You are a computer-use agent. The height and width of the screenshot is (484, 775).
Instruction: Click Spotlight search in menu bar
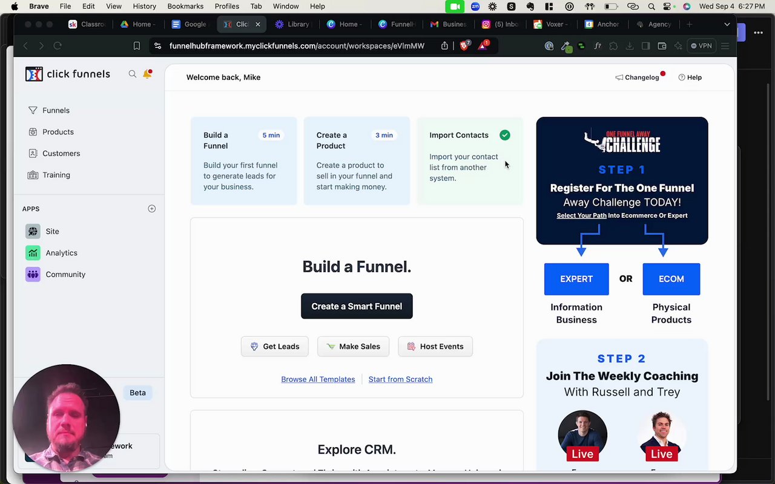651,7
